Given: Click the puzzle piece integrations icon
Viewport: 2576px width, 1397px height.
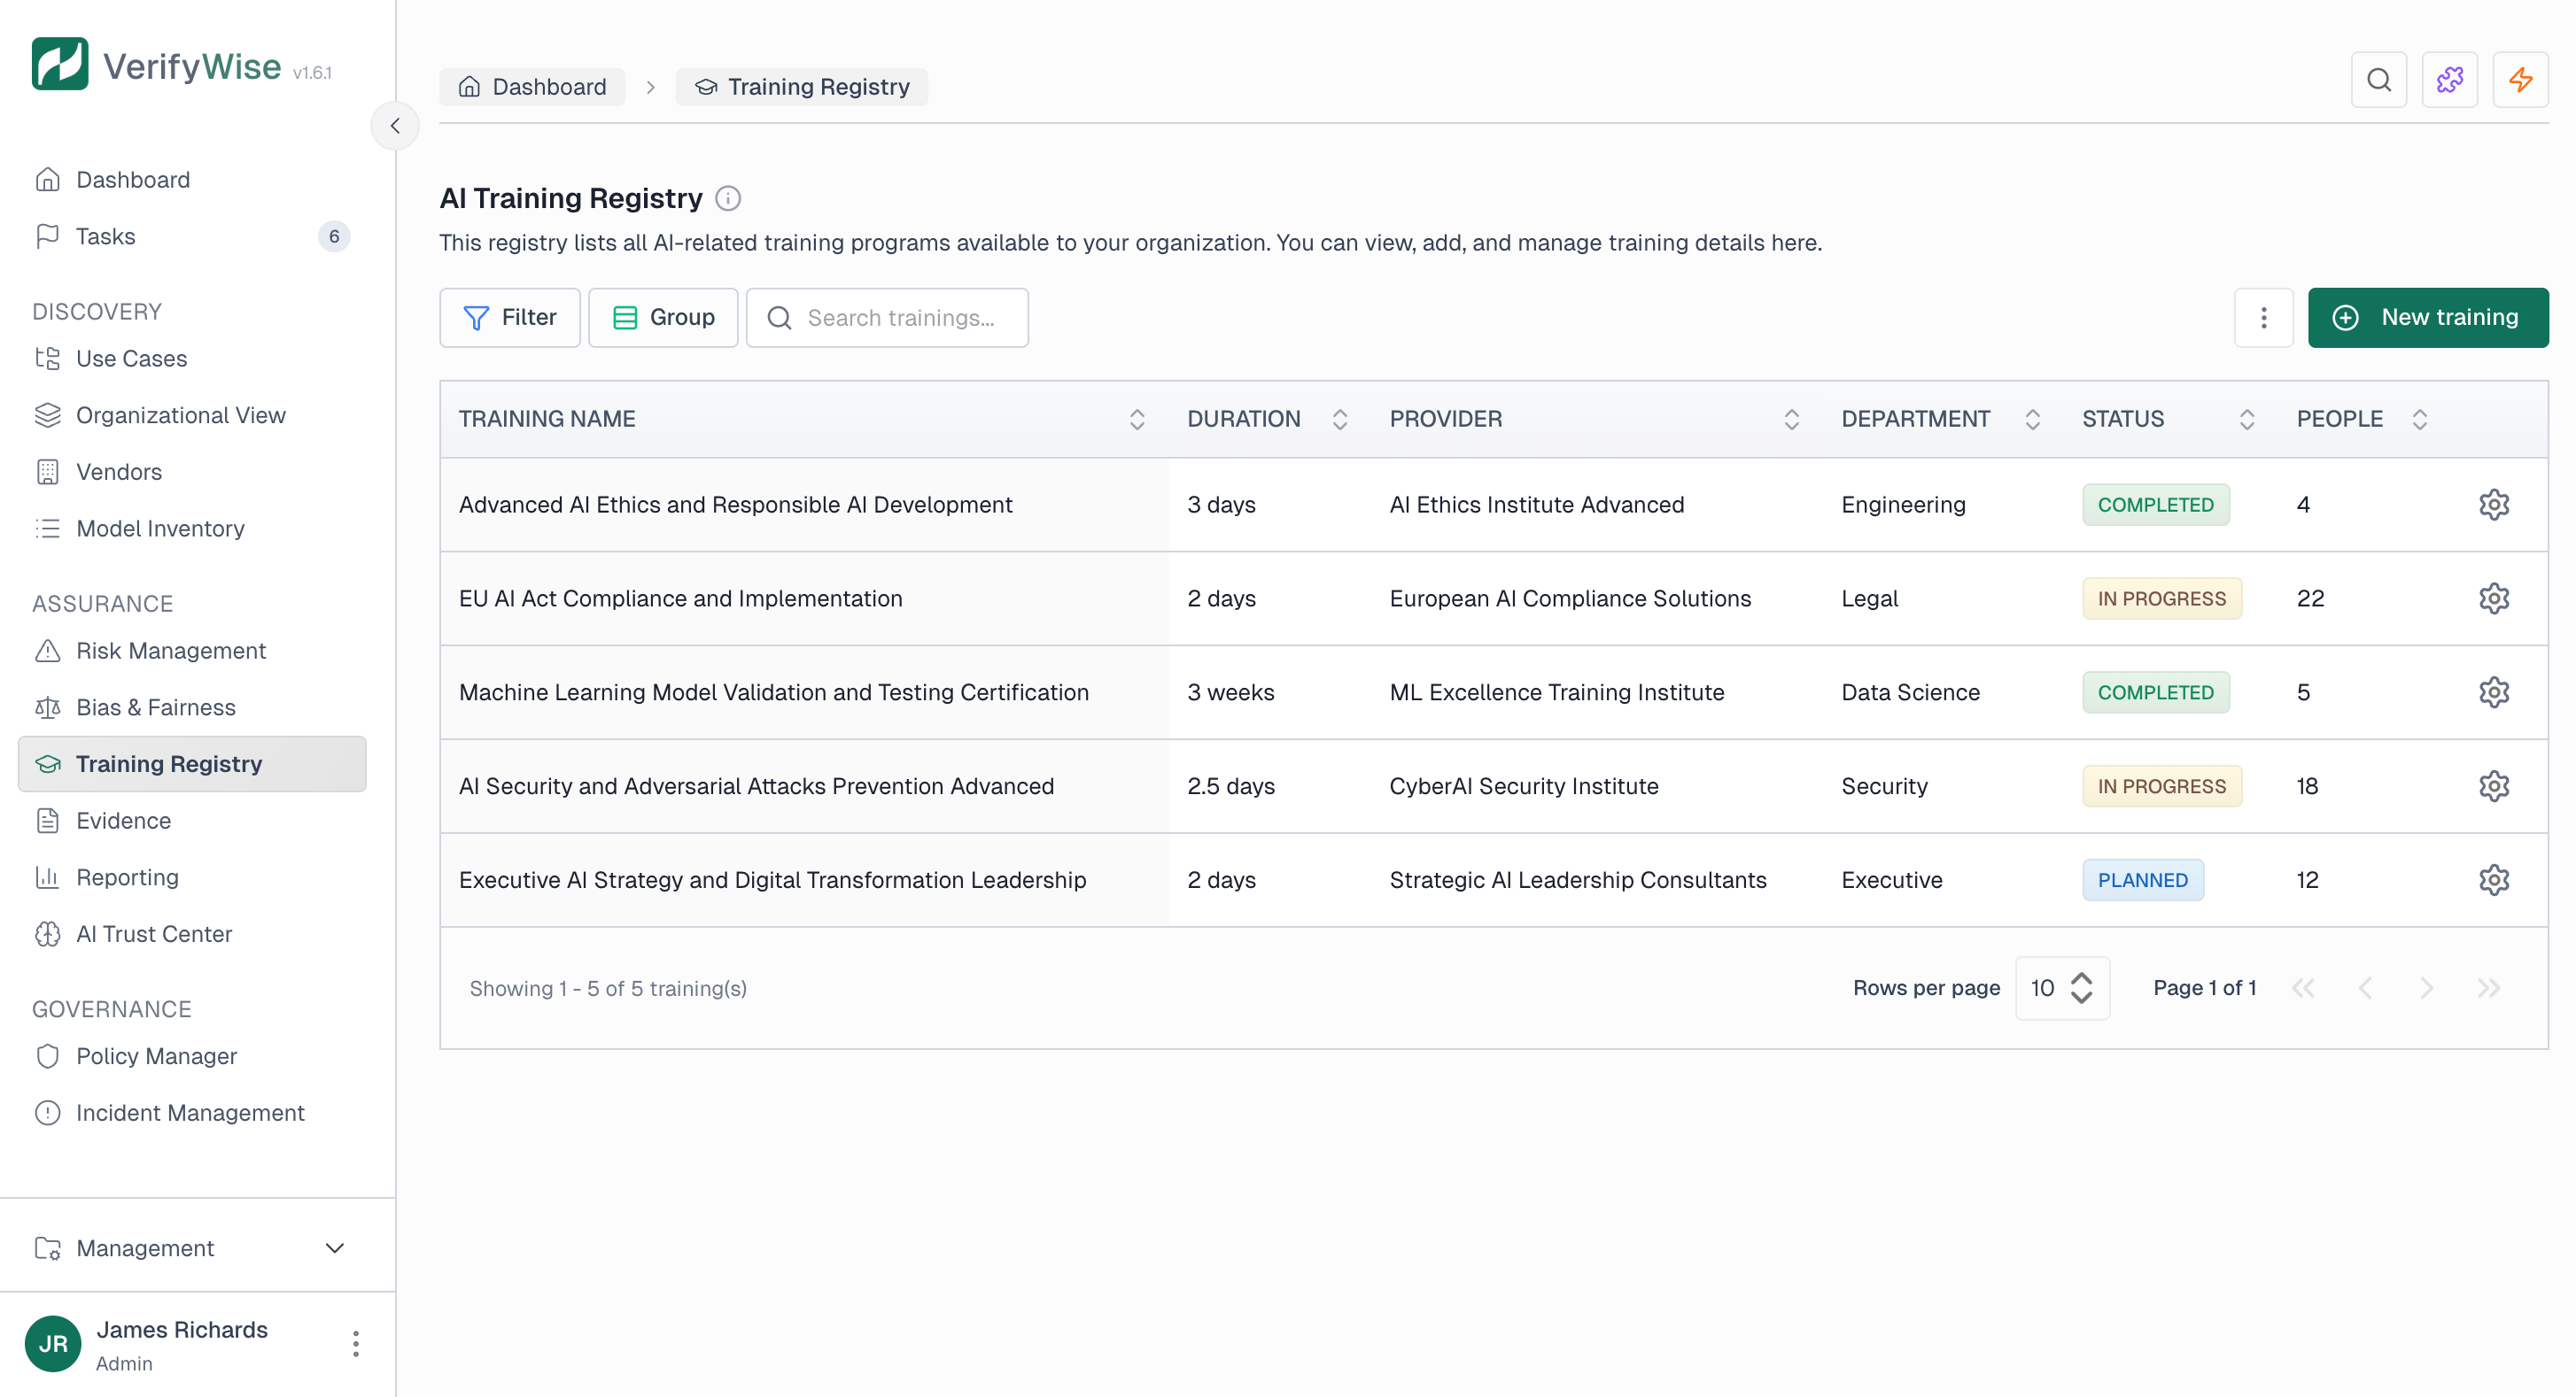Looking at the screenshot, I should 2450,80.
